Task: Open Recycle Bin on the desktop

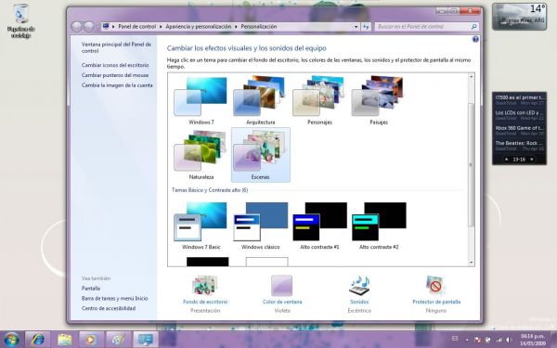Action: point(21,14)
